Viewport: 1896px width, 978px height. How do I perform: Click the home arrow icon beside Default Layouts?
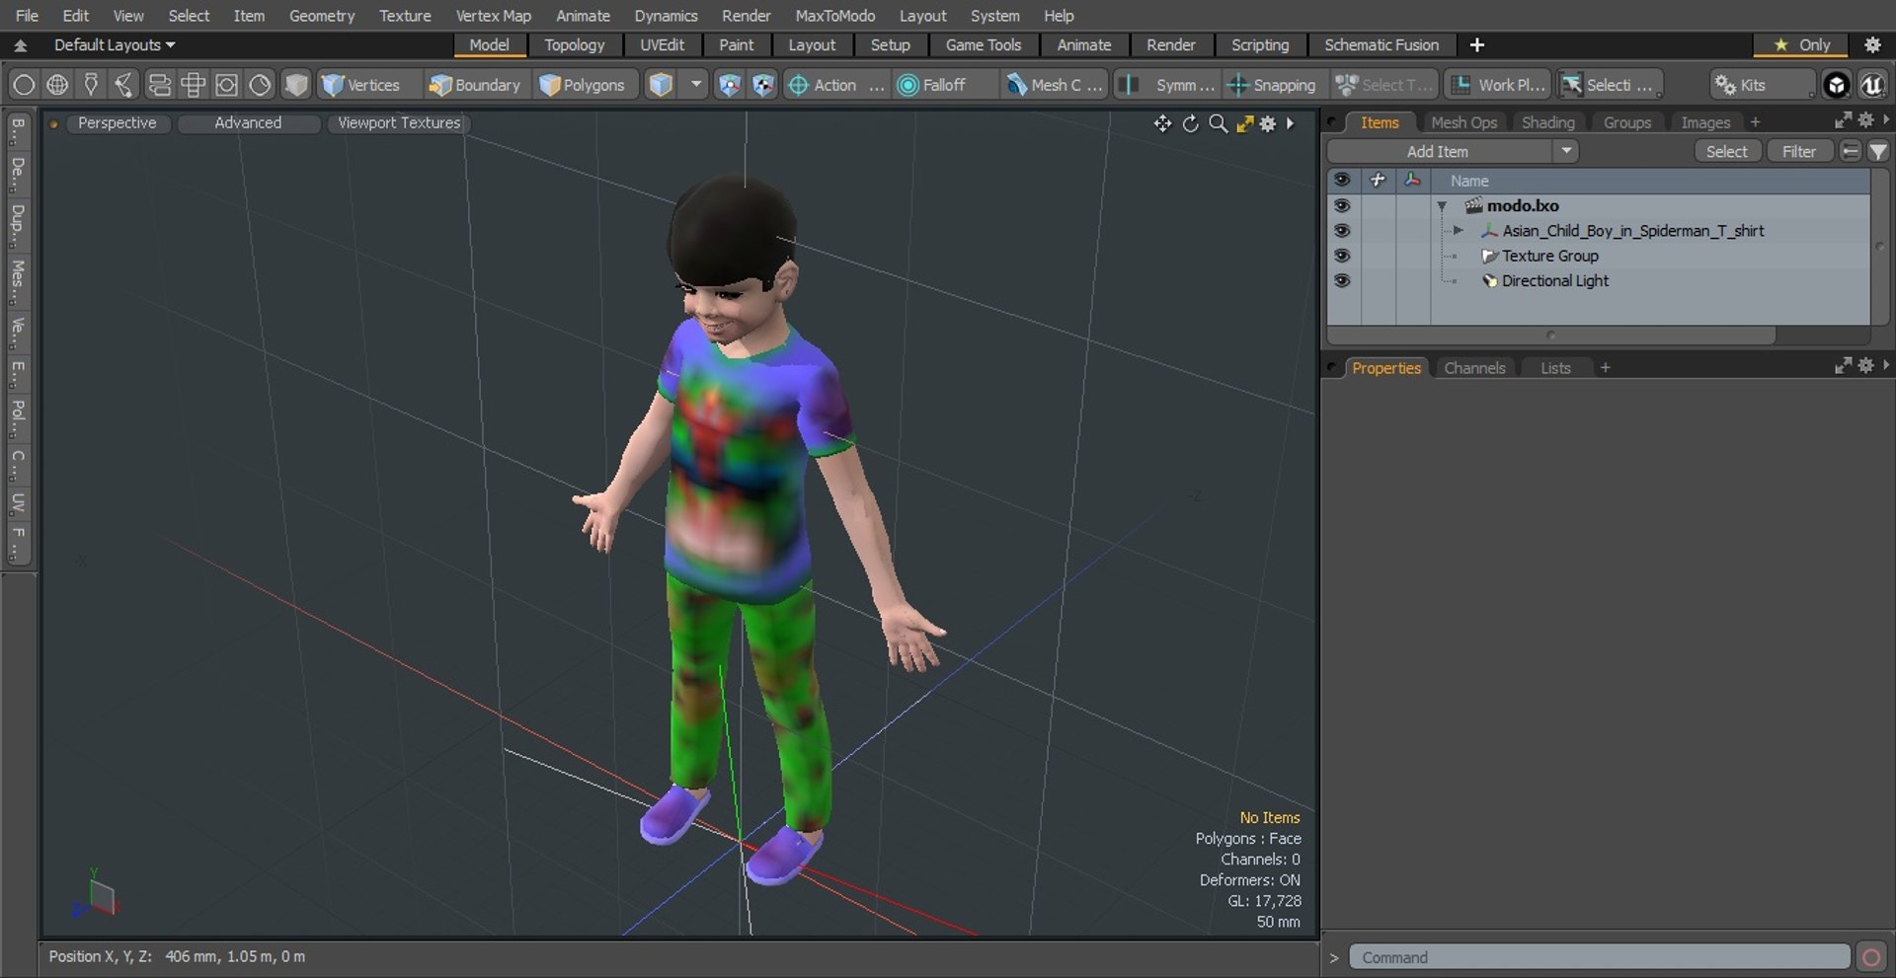(20, 45)
